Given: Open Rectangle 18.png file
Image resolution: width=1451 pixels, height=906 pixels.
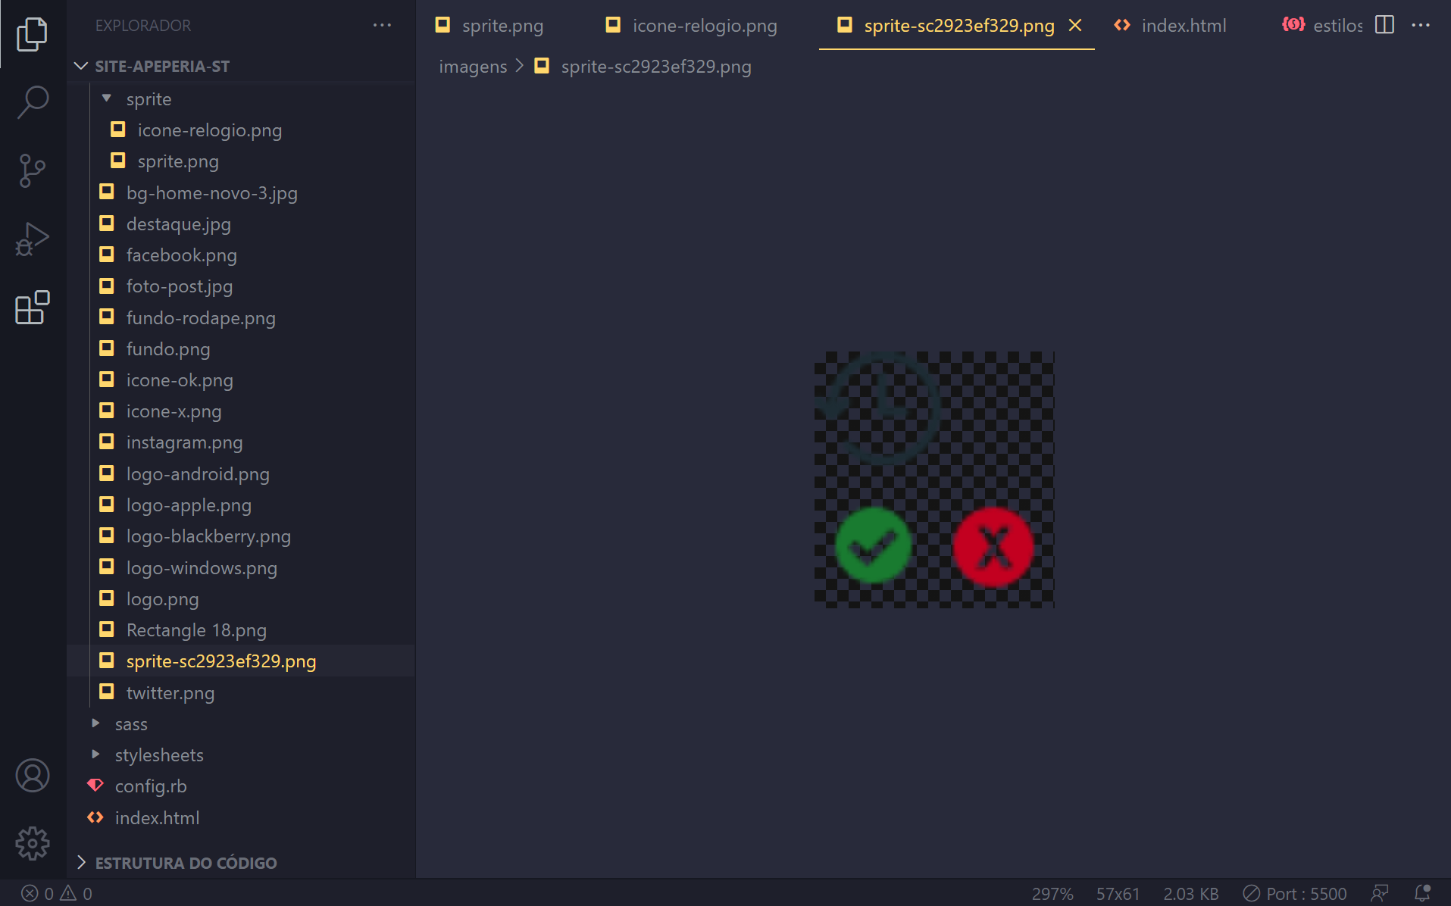Looking at the screenshot, I should click(x=196, y=630).
